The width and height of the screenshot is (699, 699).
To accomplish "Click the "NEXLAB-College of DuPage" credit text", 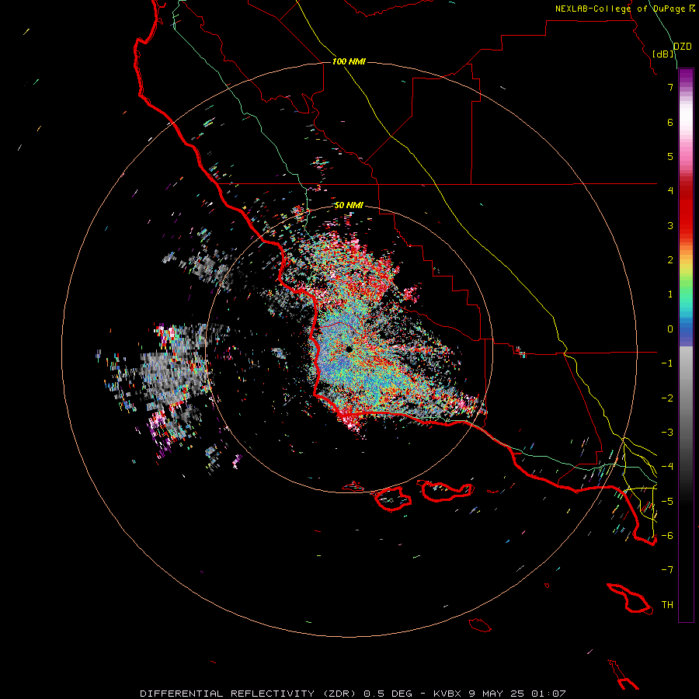I will (620, 9).
